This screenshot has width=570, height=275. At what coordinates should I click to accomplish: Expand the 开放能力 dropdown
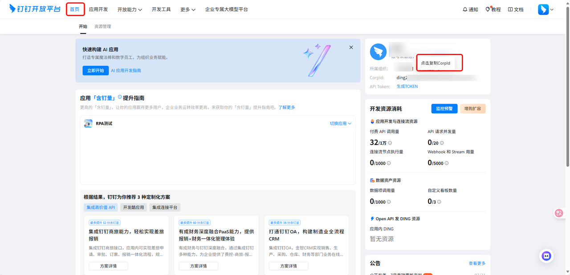click(x=129, y=9)
